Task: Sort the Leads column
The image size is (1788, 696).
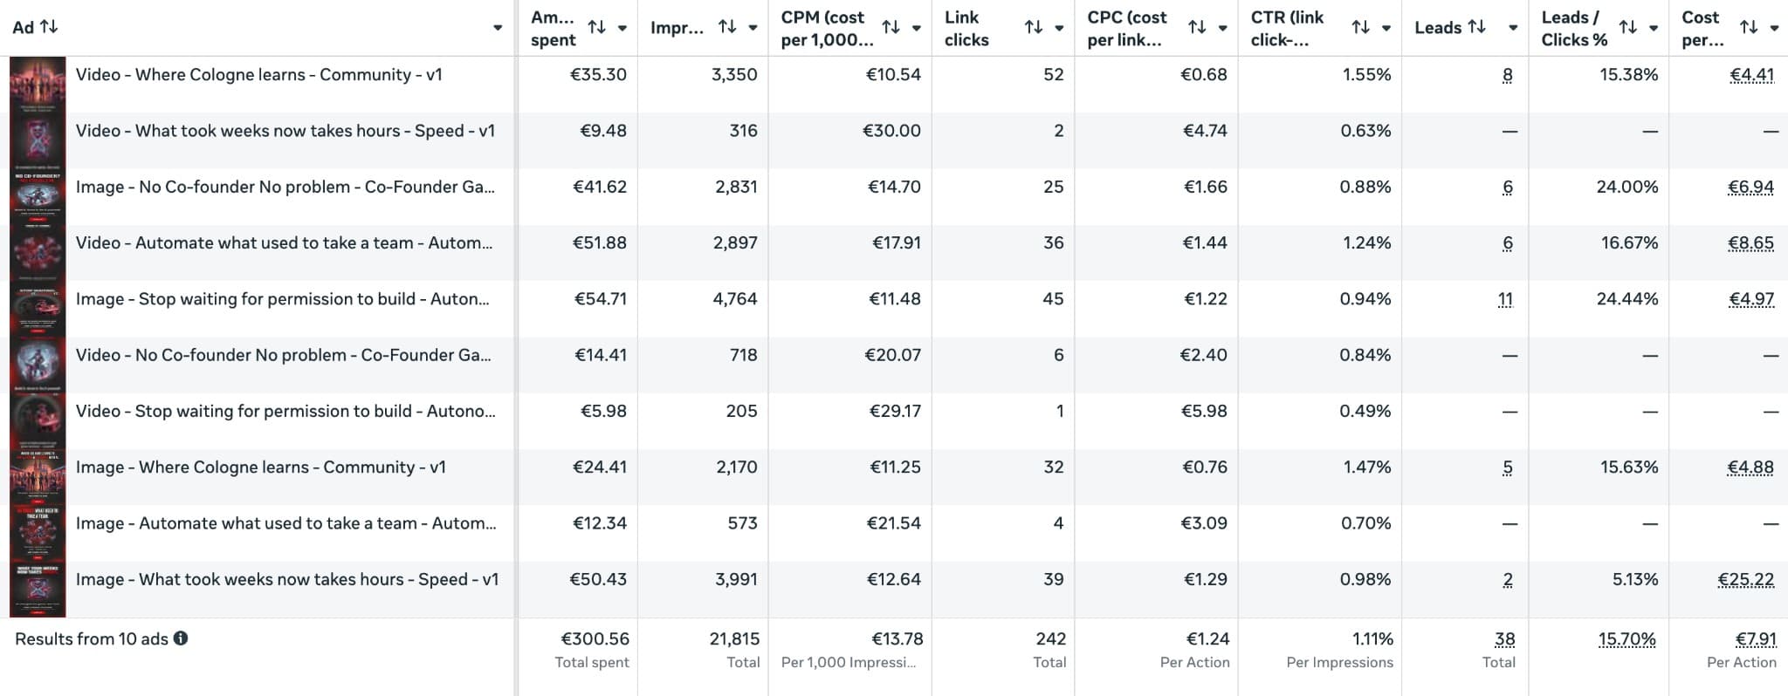Action: pos(1477,27)
